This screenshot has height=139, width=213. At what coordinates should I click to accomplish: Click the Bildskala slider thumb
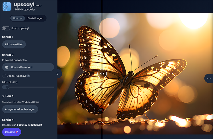(7, 87)
